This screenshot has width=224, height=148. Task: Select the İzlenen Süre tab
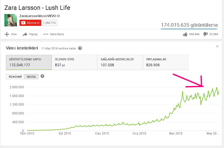coord(74,62)
